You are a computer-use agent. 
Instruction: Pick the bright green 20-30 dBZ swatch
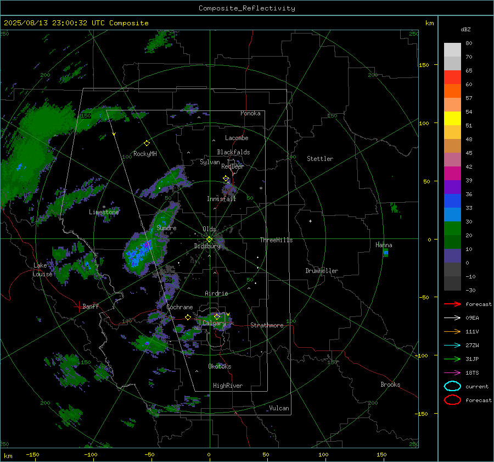(452, 229)
